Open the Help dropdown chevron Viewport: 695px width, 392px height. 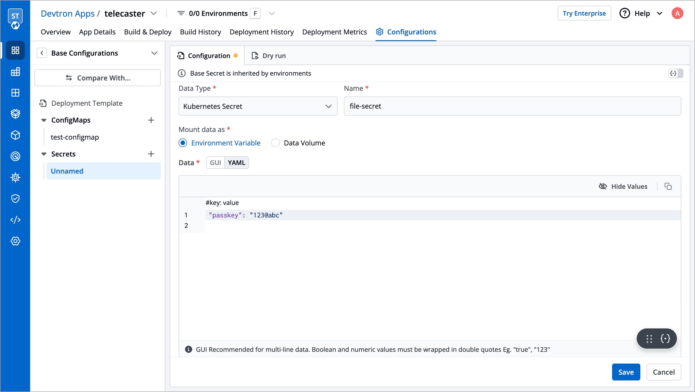[x=660, y=13]
